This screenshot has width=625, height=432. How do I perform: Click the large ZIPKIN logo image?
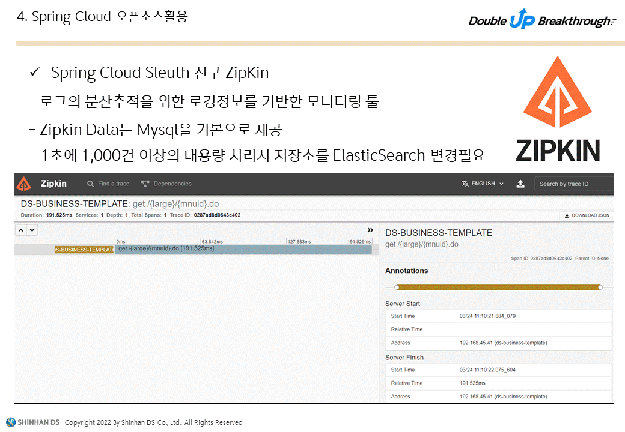point(558,109)
